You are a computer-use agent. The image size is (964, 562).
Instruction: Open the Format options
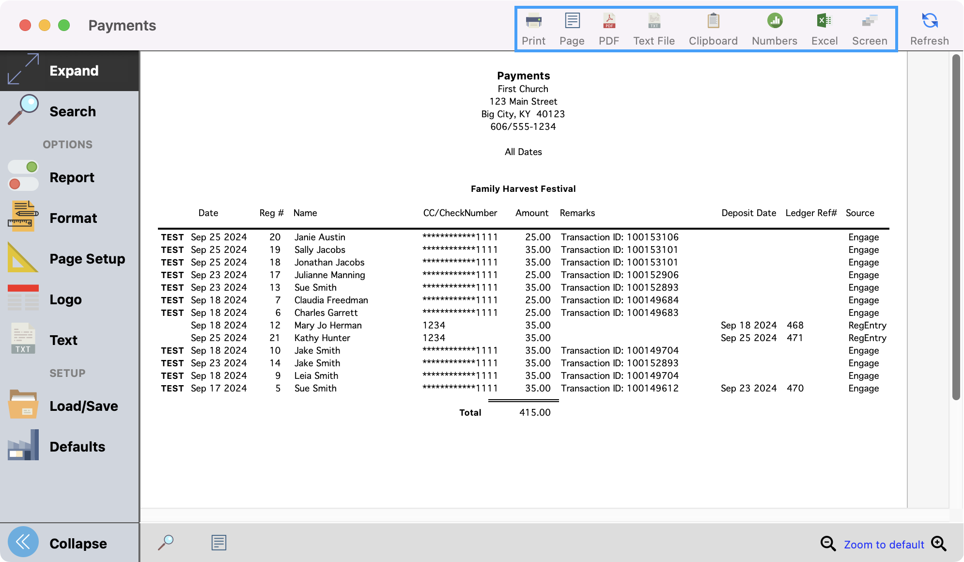click(69, 218)
